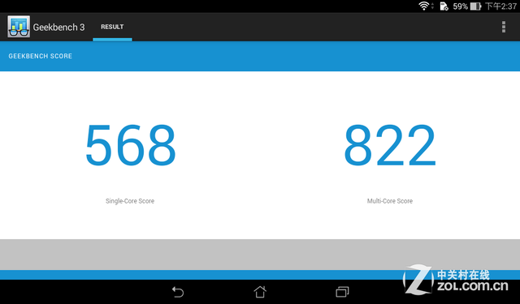Tap the Android back navigation button
Screen dimensions: 520x304
(178, 292)
